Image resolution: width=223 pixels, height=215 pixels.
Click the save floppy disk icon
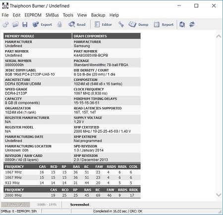25,24
